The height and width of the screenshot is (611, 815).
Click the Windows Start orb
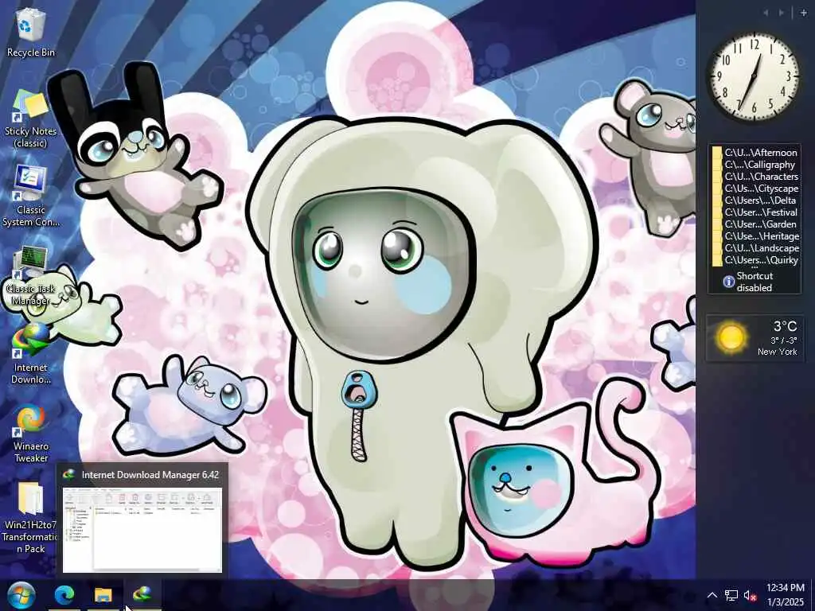[21, 595]
